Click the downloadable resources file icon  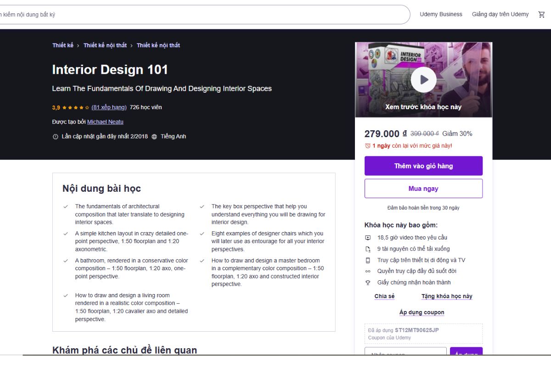368,249
